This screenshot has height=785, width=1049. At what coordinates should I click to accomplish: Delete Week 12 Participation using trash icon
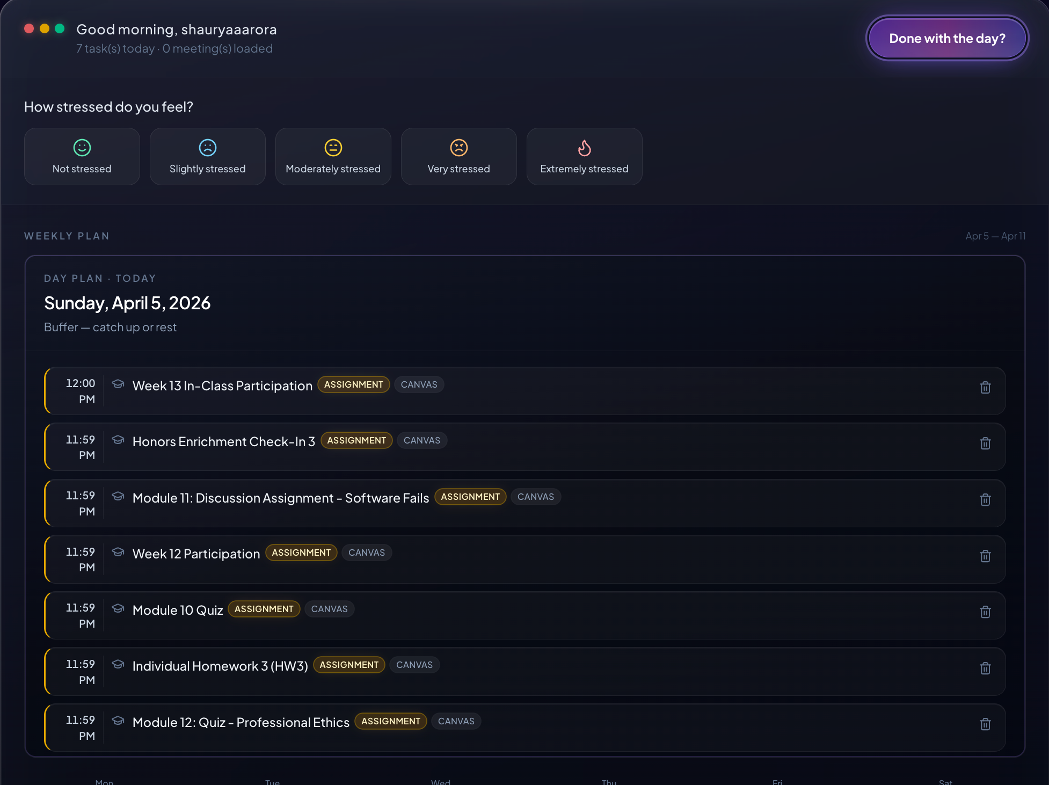[x=985, y=556]
